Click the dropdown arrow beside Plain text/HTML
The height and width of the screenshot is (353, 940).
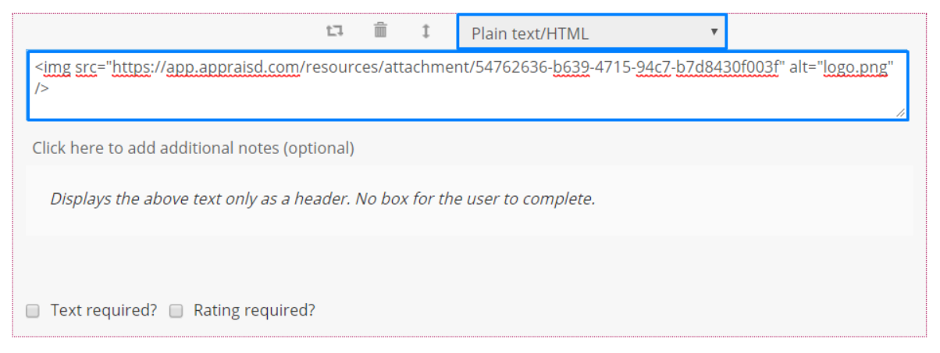click(x=714, y=32)
